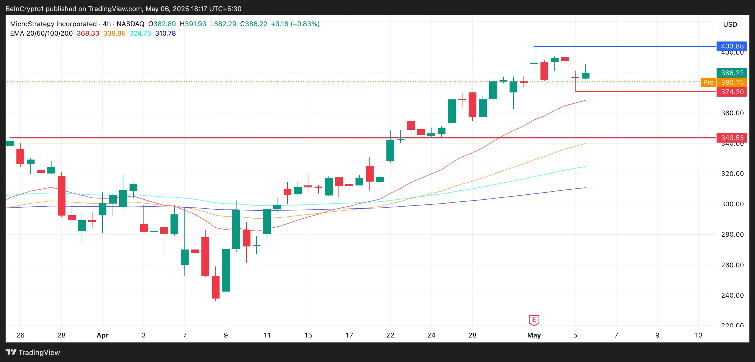Click the EMA 200 value 310.78
The width and height of the screenshot is (755, 362).
[x=165, y=33]
